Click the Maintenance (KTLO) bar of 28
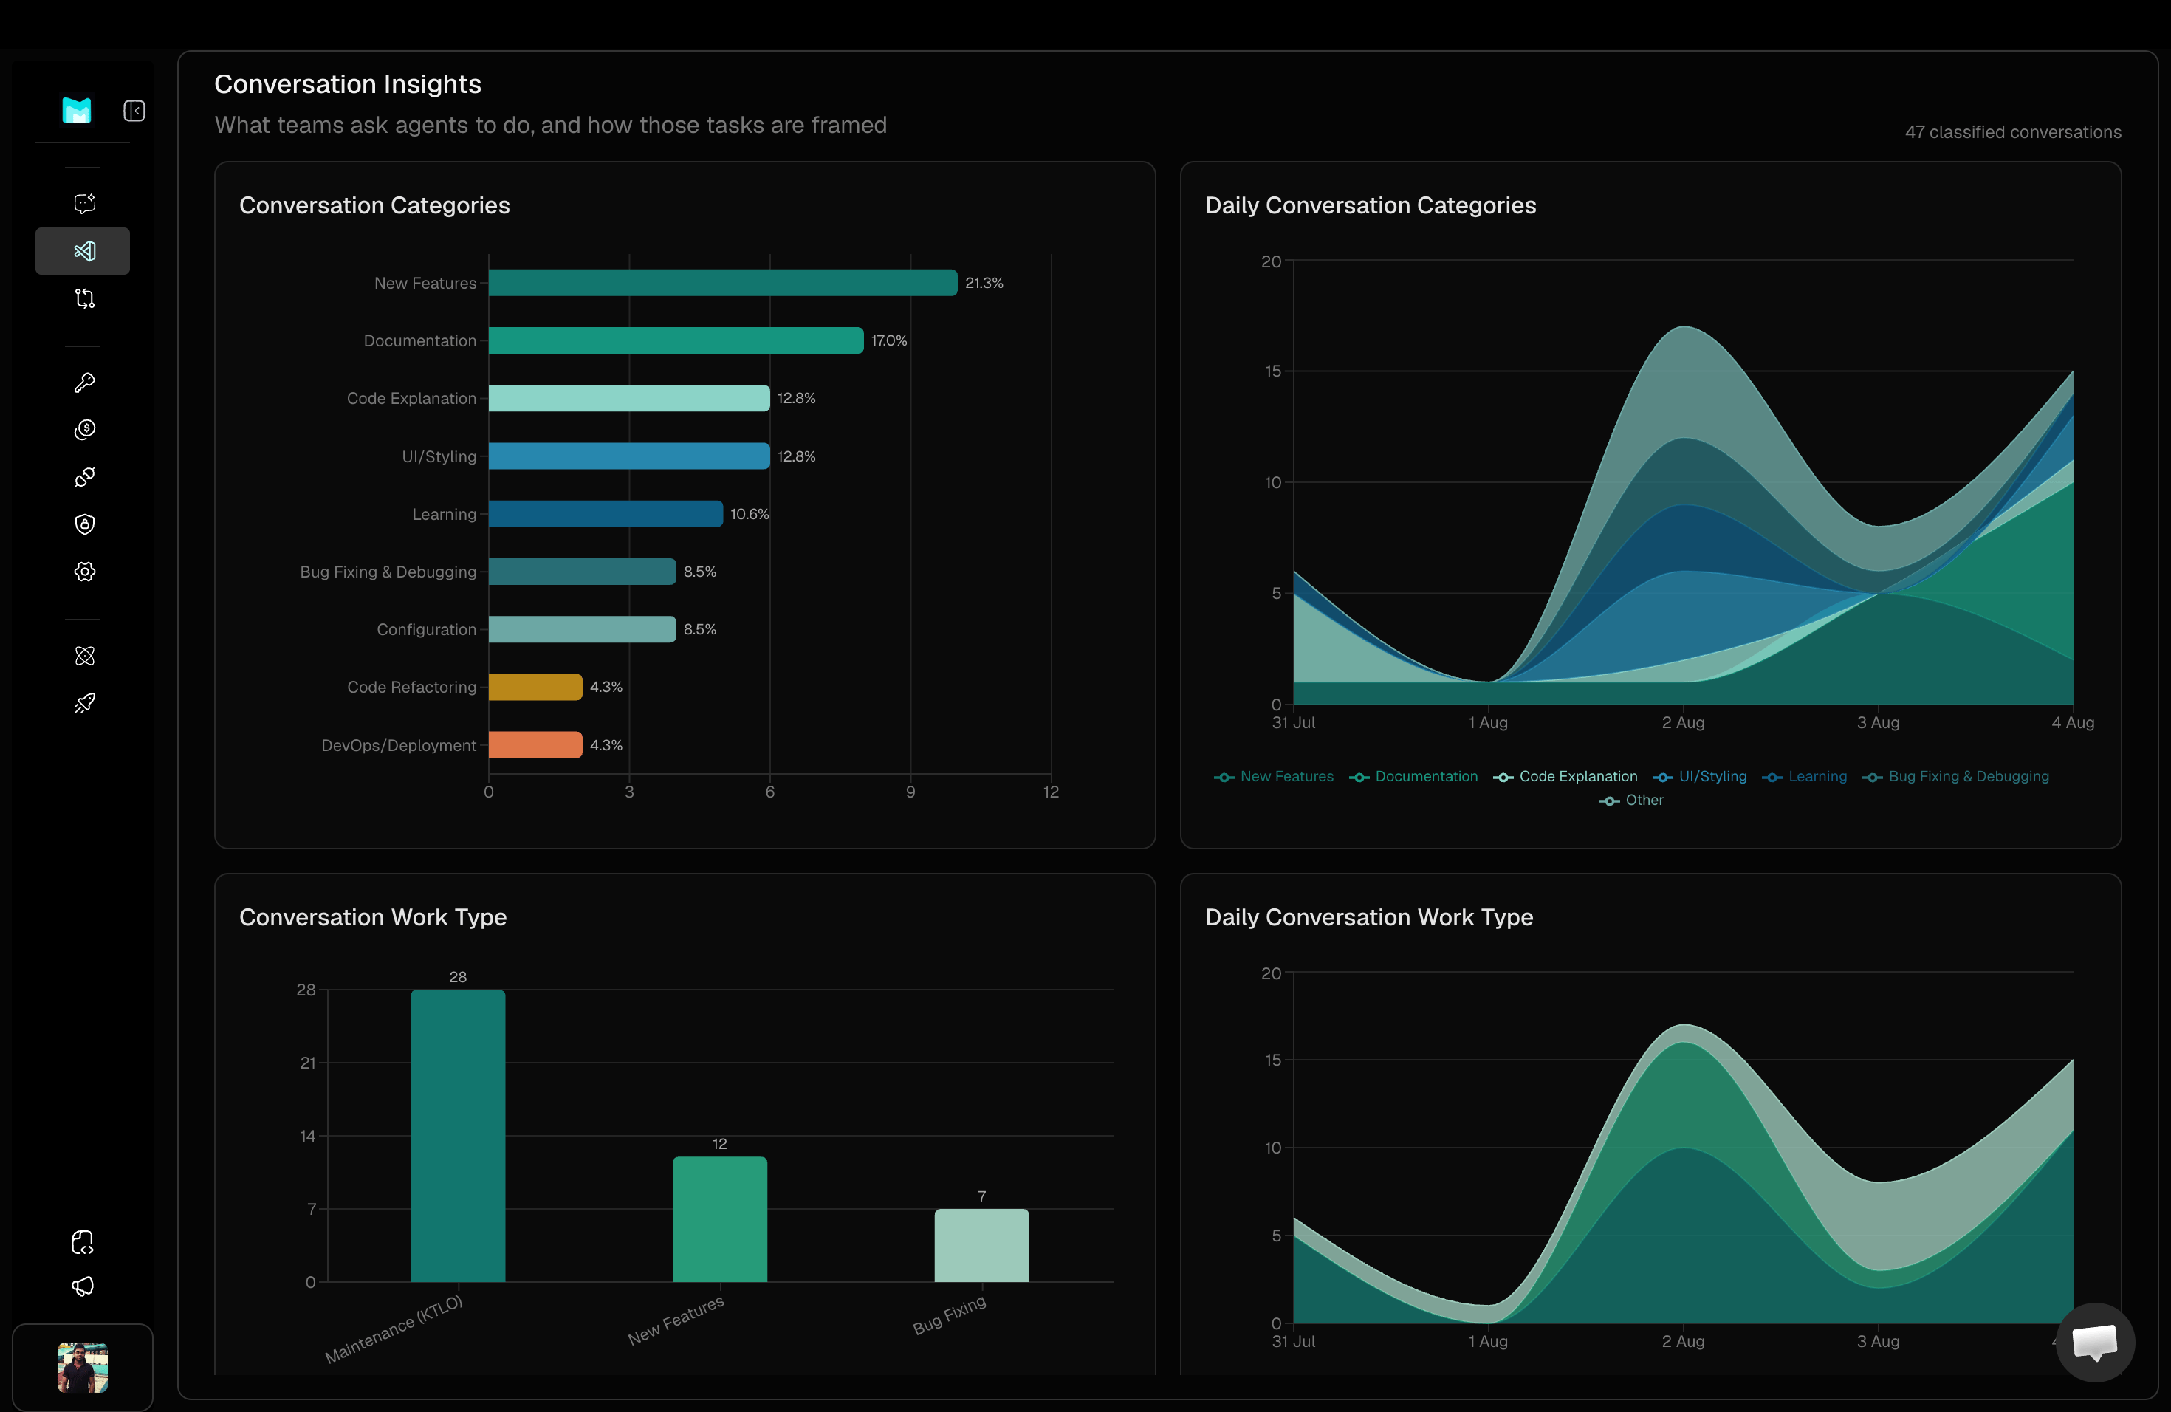The image size is (2171, 1412). tap(458, 1136)
